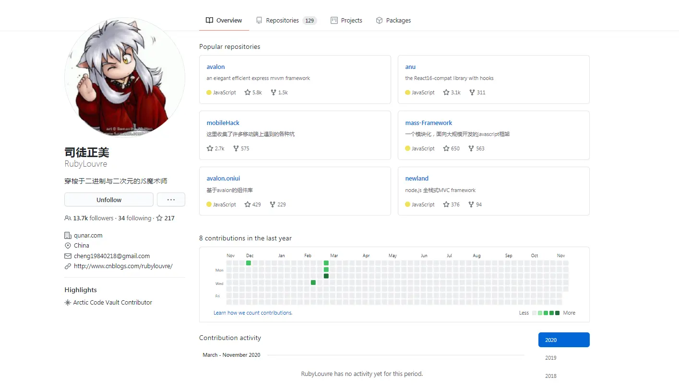
Task: Click the star icon next to 217
Action: (159, 218)
